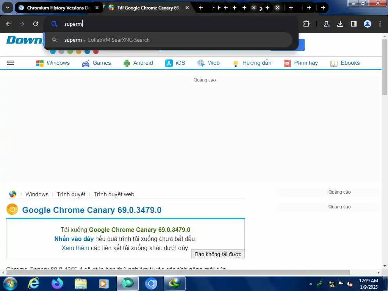Screen dimensions: 388x291
Task: Launch Internet Explorer from the taskbar
Action: (x=33, y=283)
